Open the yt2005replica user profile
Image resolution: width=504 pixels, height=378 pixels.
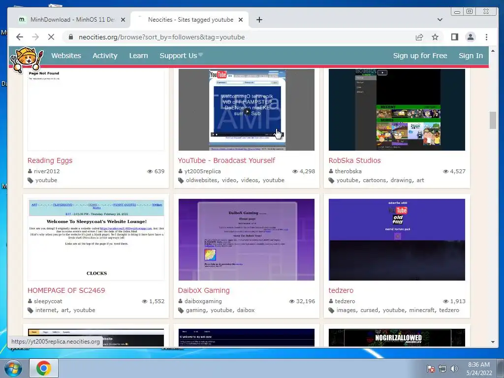(x=202, y=171)
